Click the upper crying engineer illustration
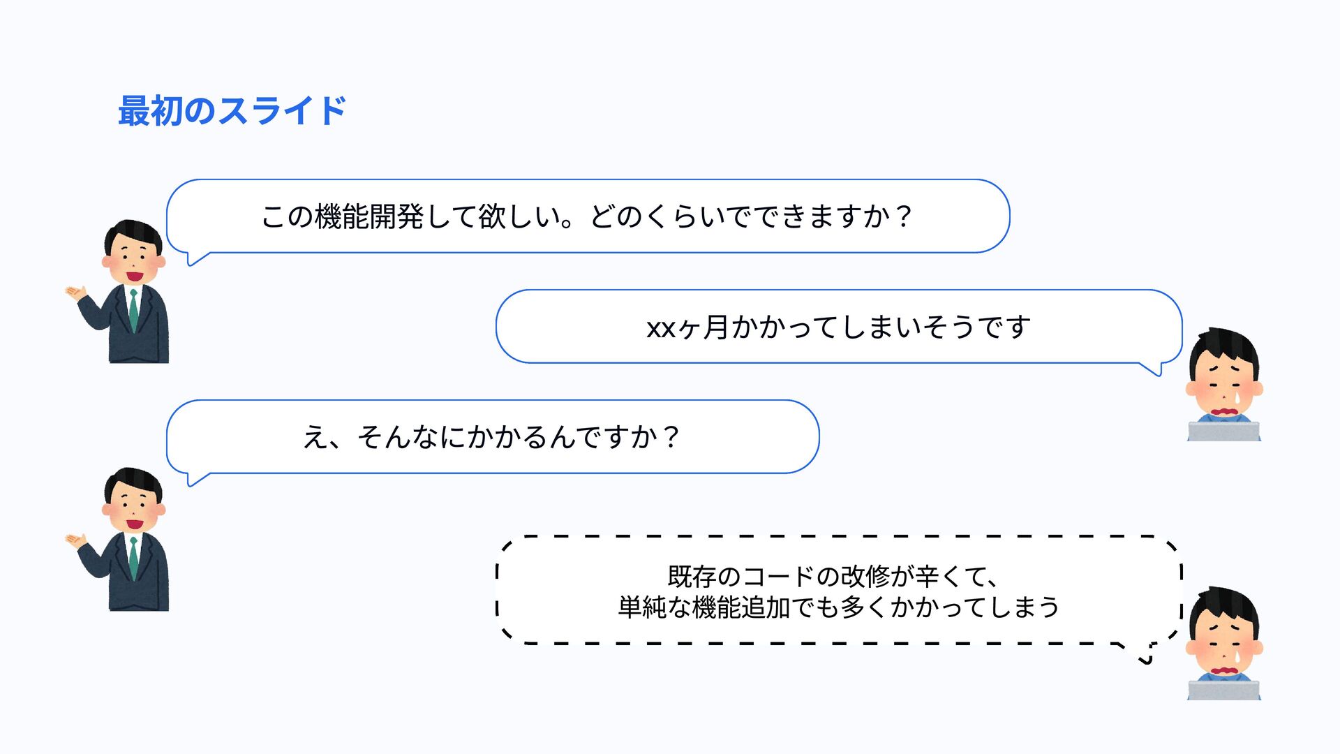This screenshot has width=1340, height=754. click(1224, 384)
